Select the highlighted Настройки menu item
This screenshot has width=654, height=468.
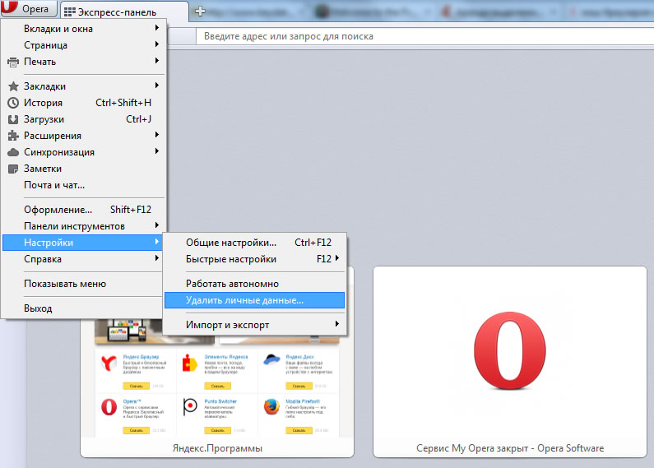(82, 243)
